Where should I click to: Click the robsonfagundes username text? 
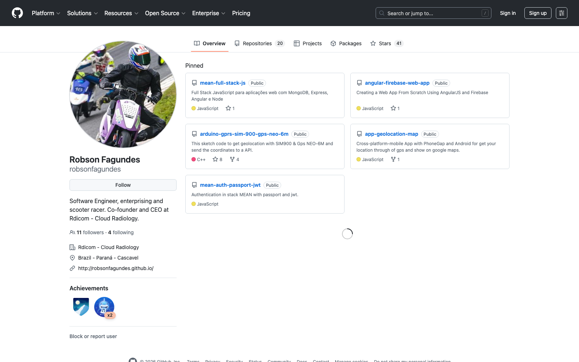(x=95, y=169)
